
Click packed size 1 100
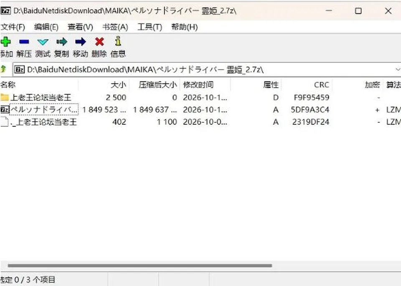click(x=167, y=122)
